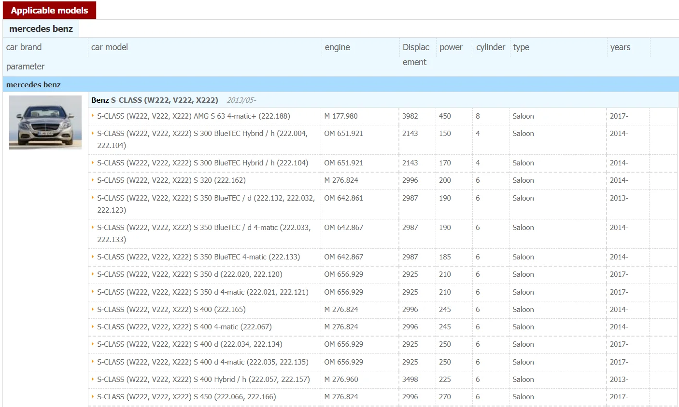Screen dimensions: 679x407
Task: Open S 350 BlueTEC / d (222.132, 222.032, 222.123)
Action: (x=206, y=204)
